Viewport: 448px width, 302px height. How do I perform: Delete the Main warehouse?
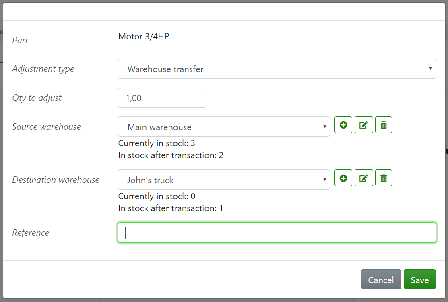[383, 124]
